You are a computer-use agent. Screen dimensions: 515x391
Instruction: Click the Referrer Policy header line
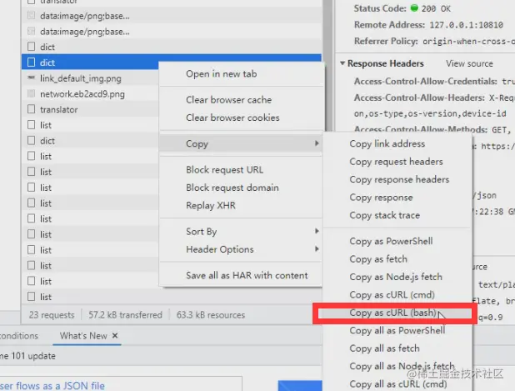coord(434,42)
